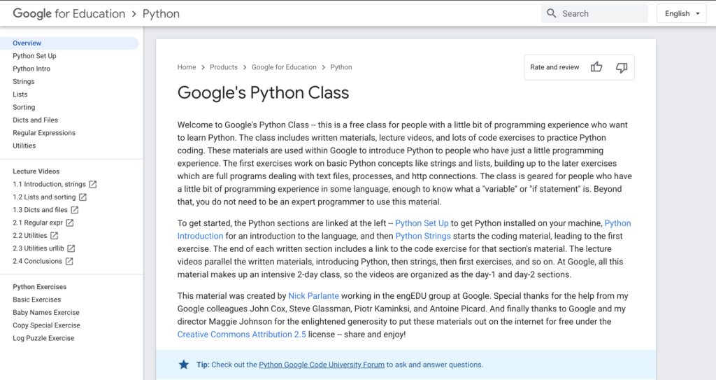Image resolution: width=716 pixels, height=380 pixels.
Task: Click external link icon beside 2.1 Regular expr
Action: tap(69, 223)
